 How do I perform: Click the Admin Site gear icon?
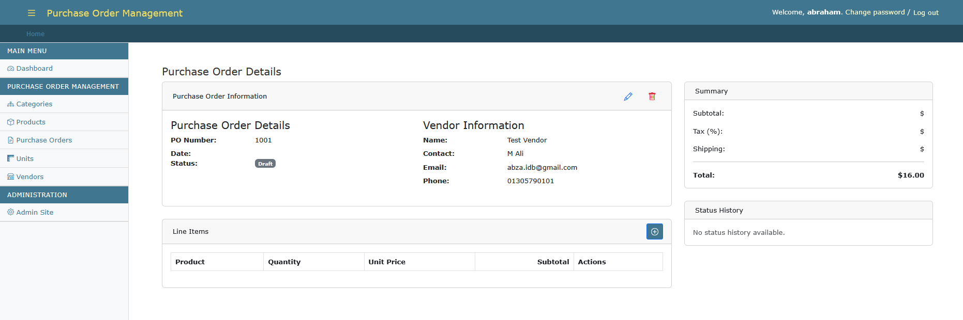coord(10,212)
